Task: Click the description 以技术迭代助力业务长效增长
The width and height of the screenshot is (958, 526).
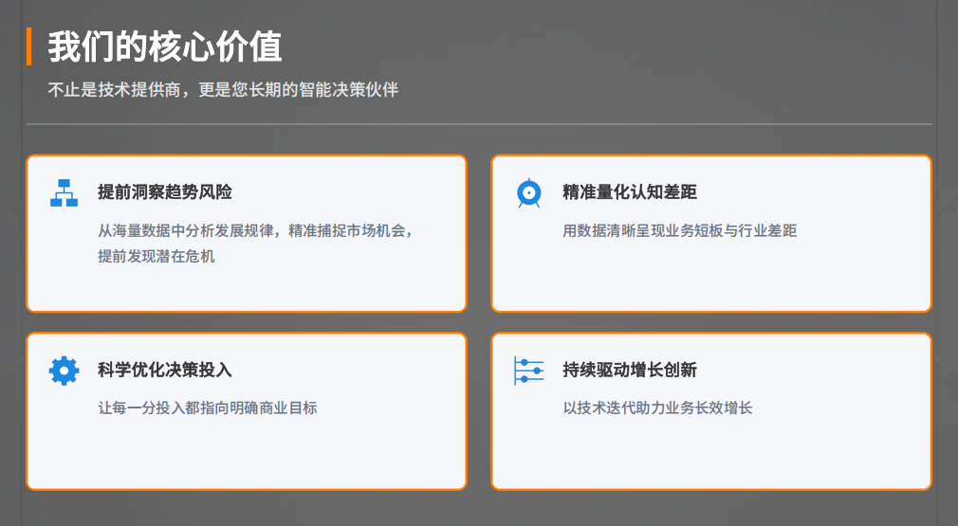Action: (657, 408)
